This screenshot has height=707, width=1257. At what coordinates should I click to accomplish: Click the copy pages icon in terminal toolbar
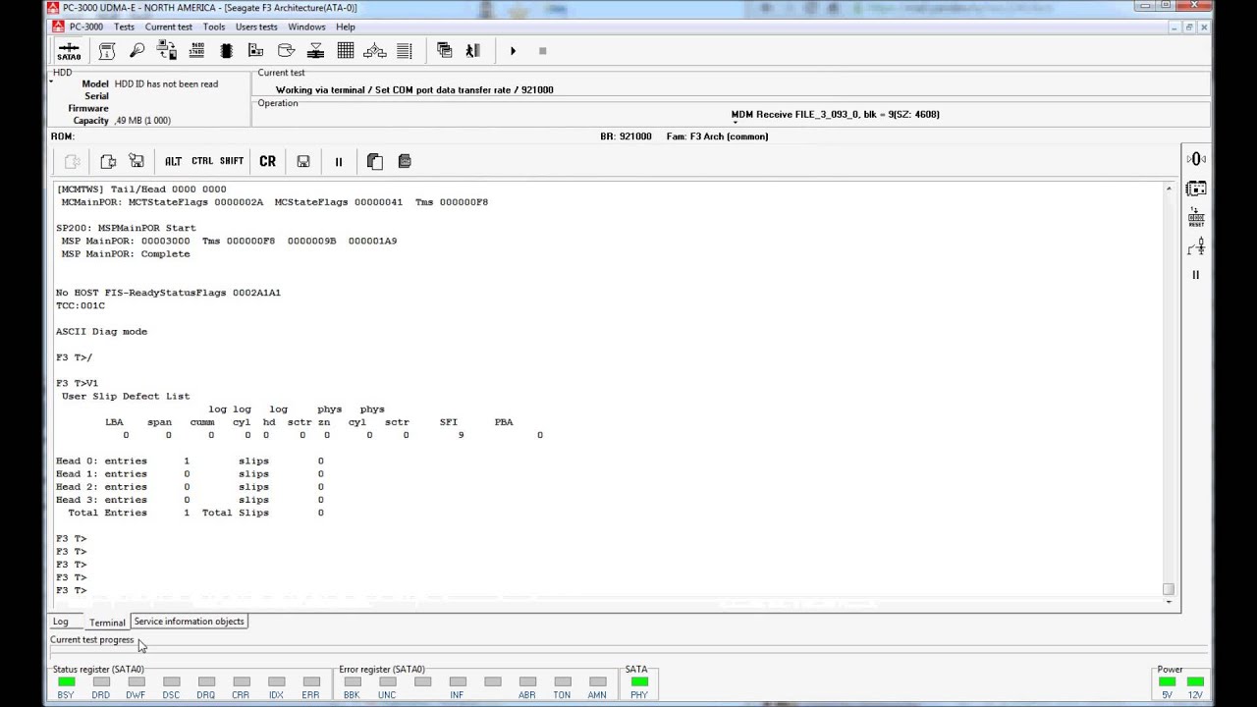coord(374,161)
